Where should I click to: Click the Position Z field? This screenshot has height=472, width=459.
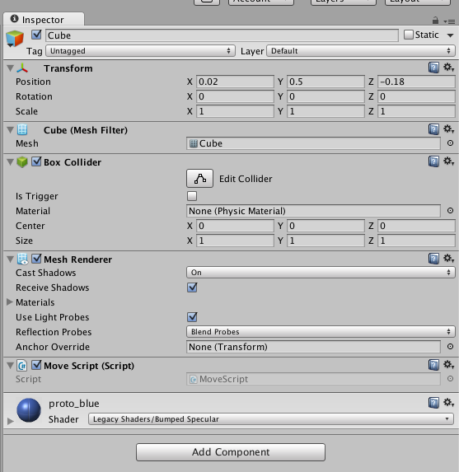tap(416, 82)
